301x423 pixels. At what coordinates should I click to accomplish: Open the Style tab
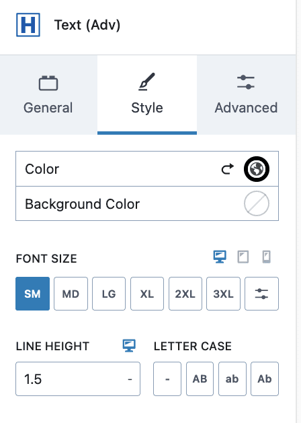(147, 94)
